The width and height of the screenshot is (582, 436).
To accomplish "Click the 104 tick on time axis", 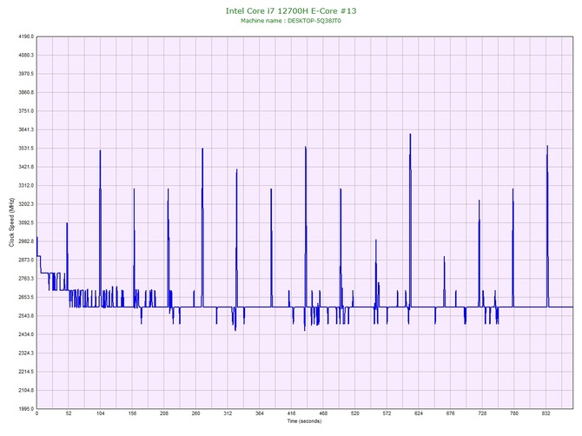I will pyautogui.click(x=100, y=413).
